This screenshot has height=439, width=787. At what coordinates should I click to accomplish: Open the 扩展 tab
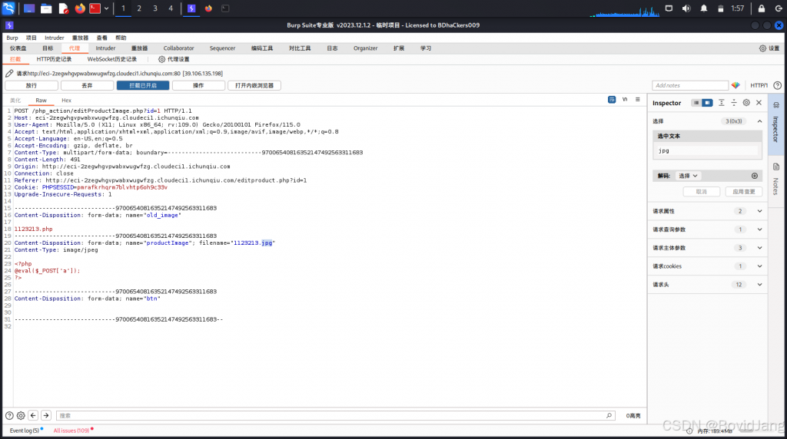coord(399,48)
